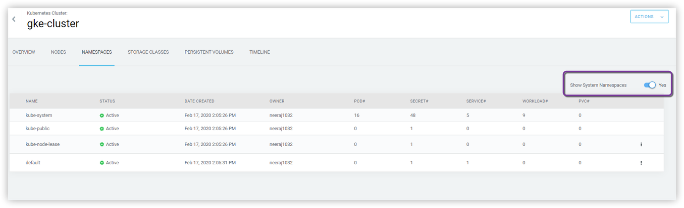Screen dimensions: 684x208
Task: Open kebab menu for kube-node-lease row
Action: coord(641,144)
